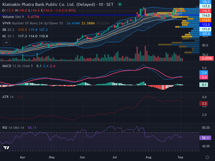This screenshot has height=161, width=215.
Task: Select the 119.8 Bollinger upper band value
Action: [33, 30]
